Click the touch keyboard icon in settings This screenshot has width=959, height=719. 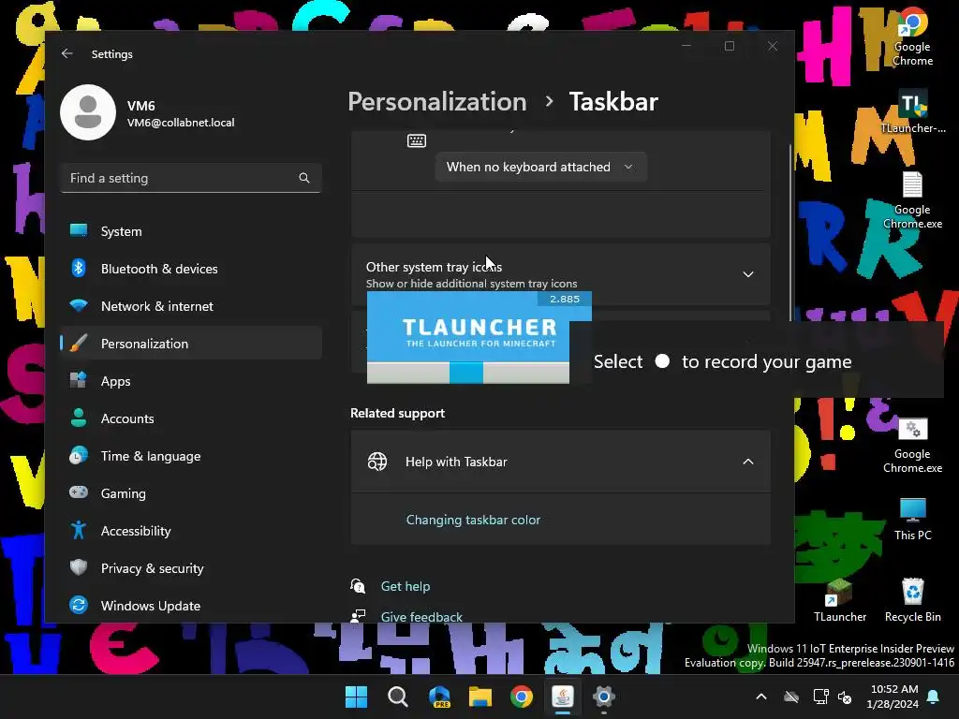click(417, 141)
